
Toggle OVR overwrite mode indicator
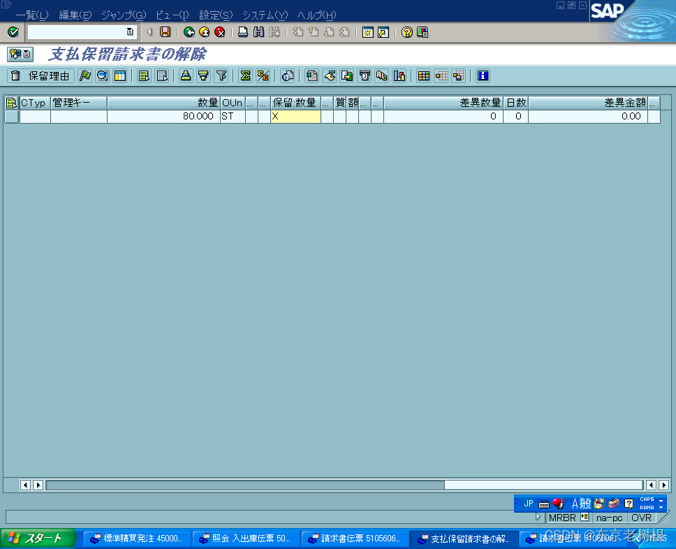coord(641,518)
